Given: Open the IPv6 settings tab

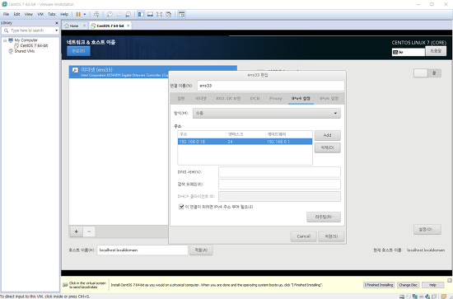Looking at the screenshot, I should 329,99.
